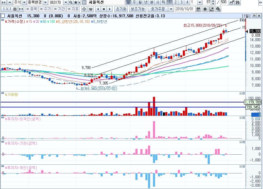Close the price chart pane X icon
The width and height of the screenshot is (263, 189).
259,16
